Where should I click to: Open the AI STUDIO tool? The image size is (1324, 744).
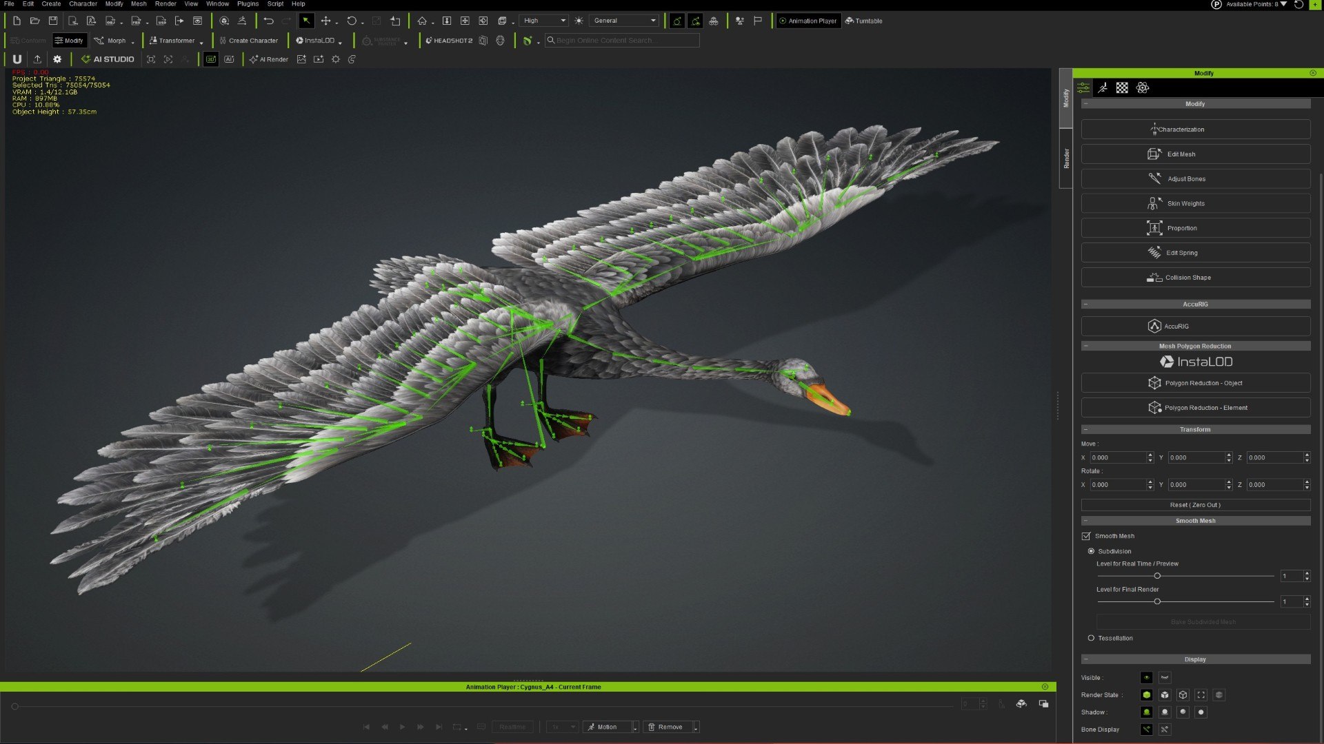click(x=108, y=59)
